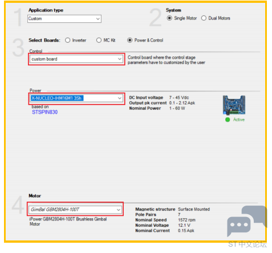This screenshot has height=253, width=272.
Task: Click the Magnetic structure value Surface Mounted
Action: click(x=194, y=209)
